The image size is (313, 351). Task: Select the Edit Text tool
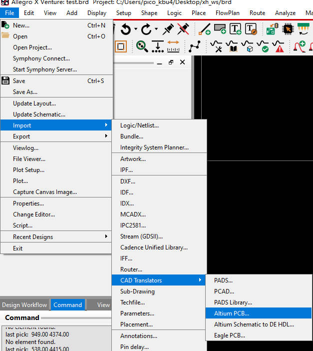pos(251,29)
